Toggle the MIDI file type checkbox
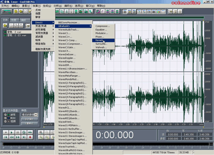Viewport: 214px width, 155px height. [5, 118]
